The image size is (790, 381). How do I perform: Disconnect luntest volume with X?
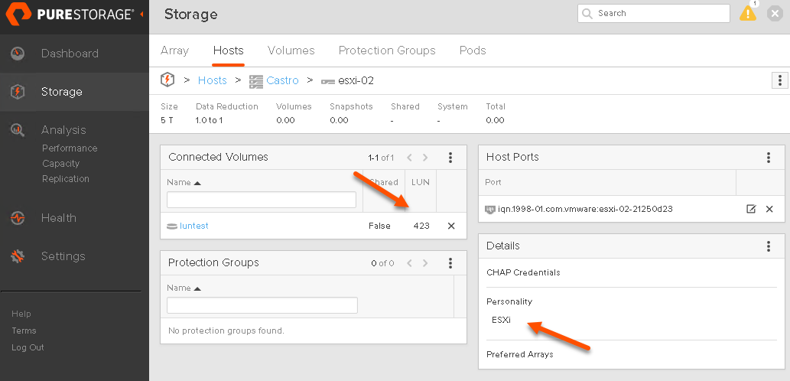451,226
